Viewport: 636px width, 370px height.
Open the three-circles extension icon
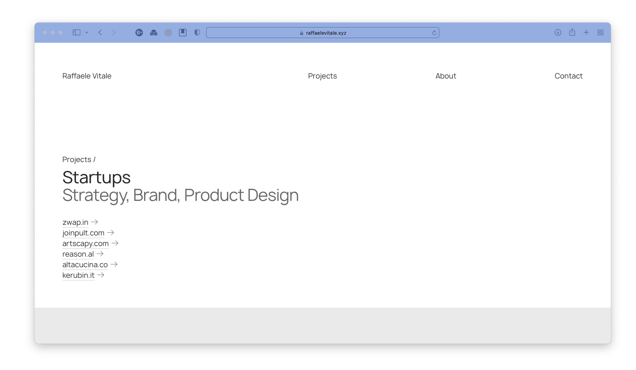pos(154,33)
